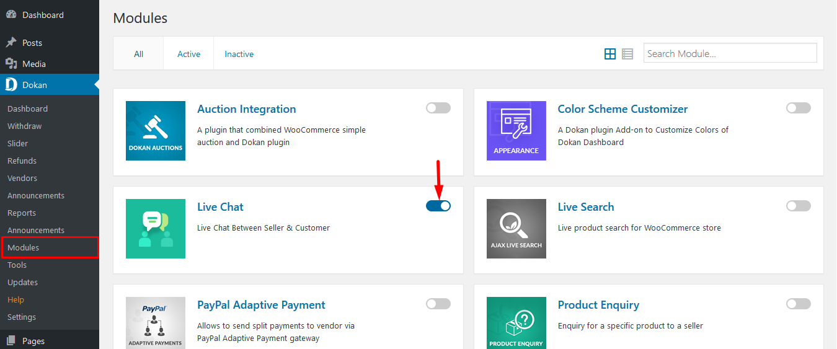The image size is (837, 349).
Task: Click the Dokan D logo icon
Action: (11, 85)
